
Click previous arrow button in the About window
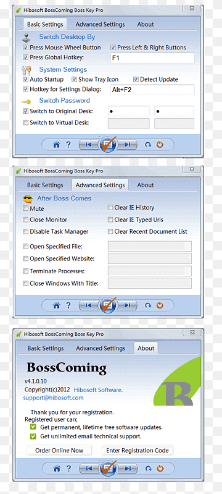[x=88, y=469]
